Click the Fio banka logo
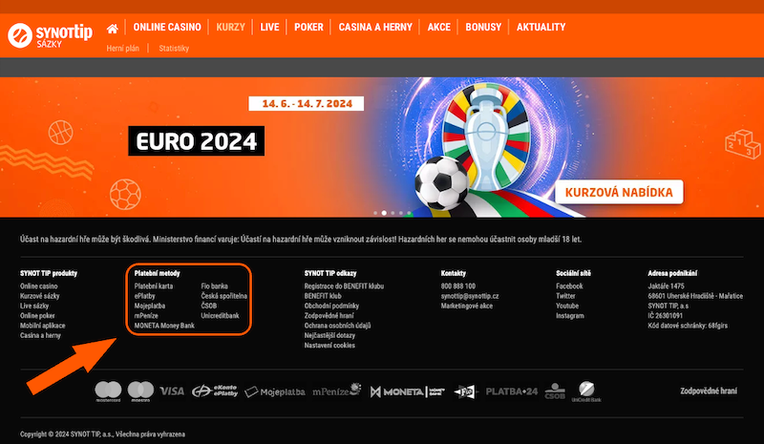This screenshot has width=764, height=444. (466, 391)
